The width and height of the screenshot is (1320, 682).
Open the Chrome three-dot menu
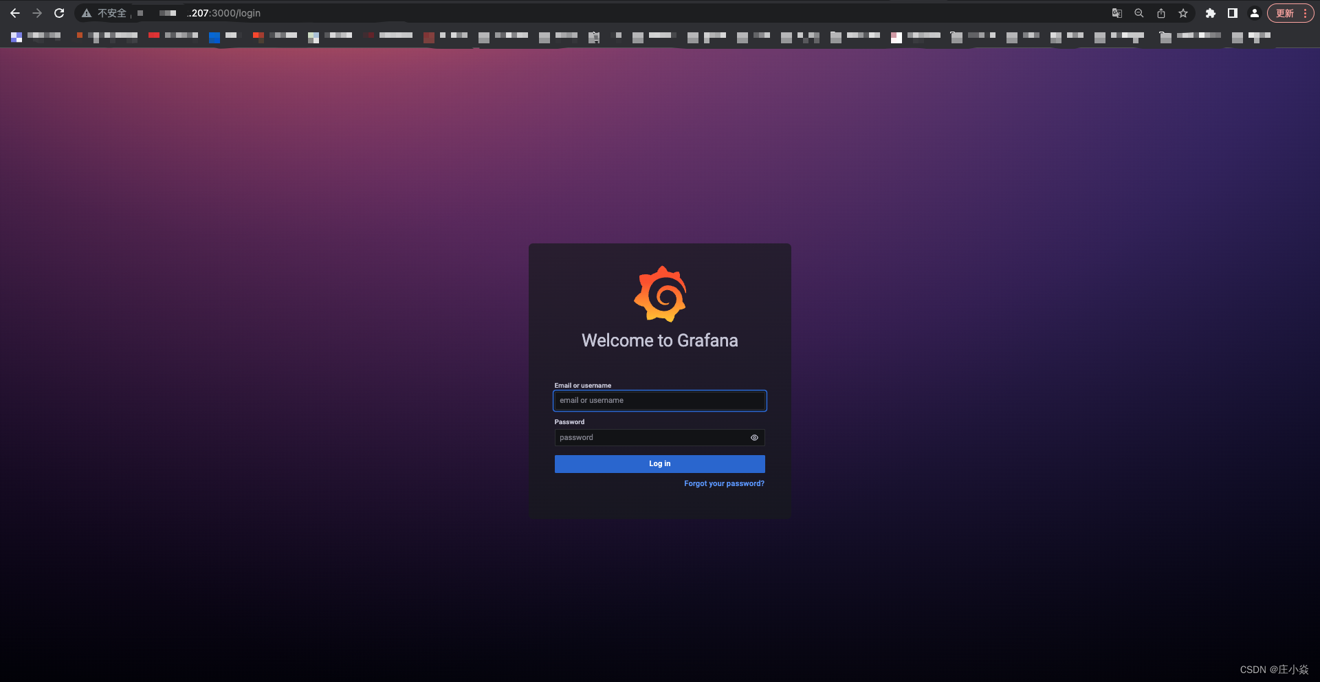(1305, 13)
